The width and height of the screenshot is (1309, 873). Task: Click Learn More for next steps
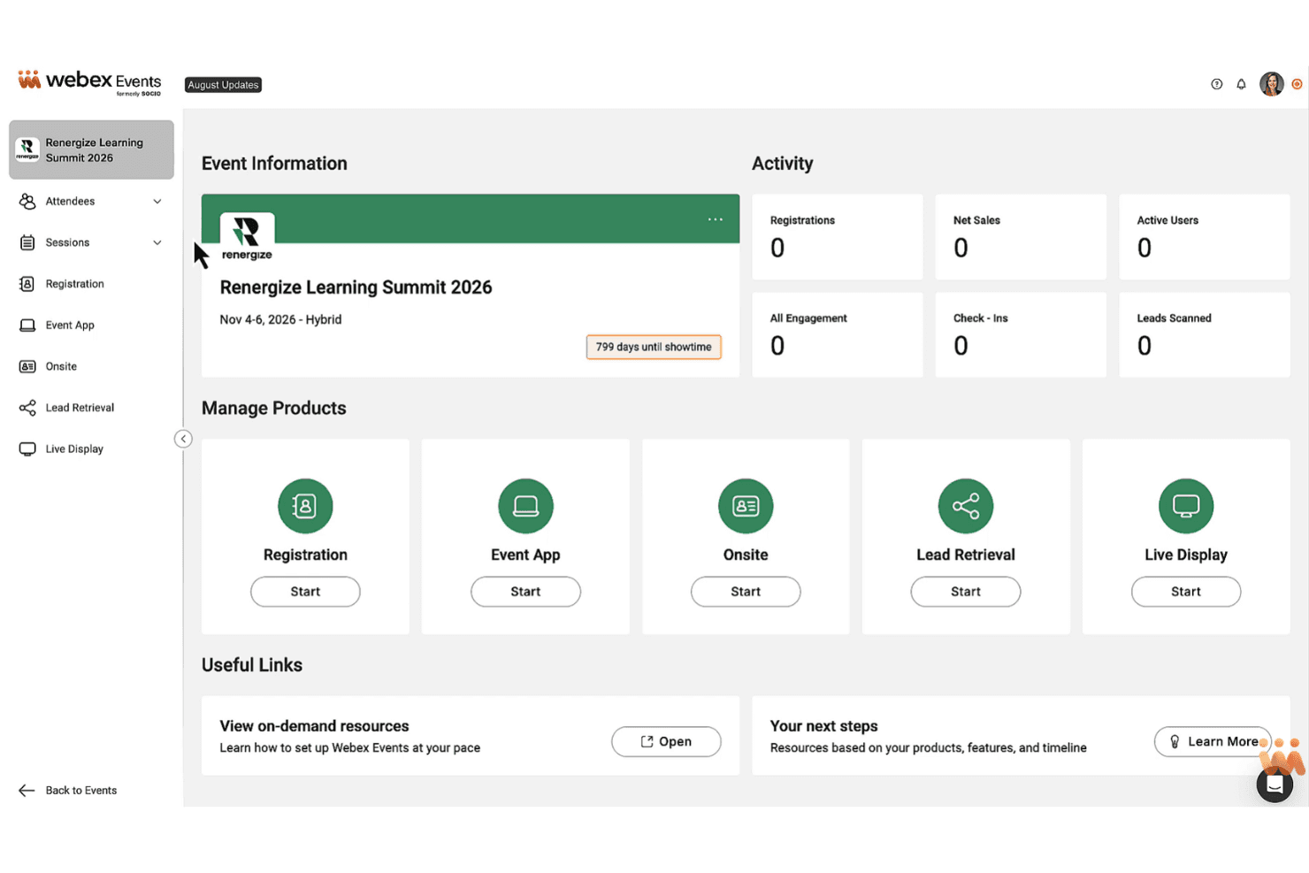[x=1213, y=741]
